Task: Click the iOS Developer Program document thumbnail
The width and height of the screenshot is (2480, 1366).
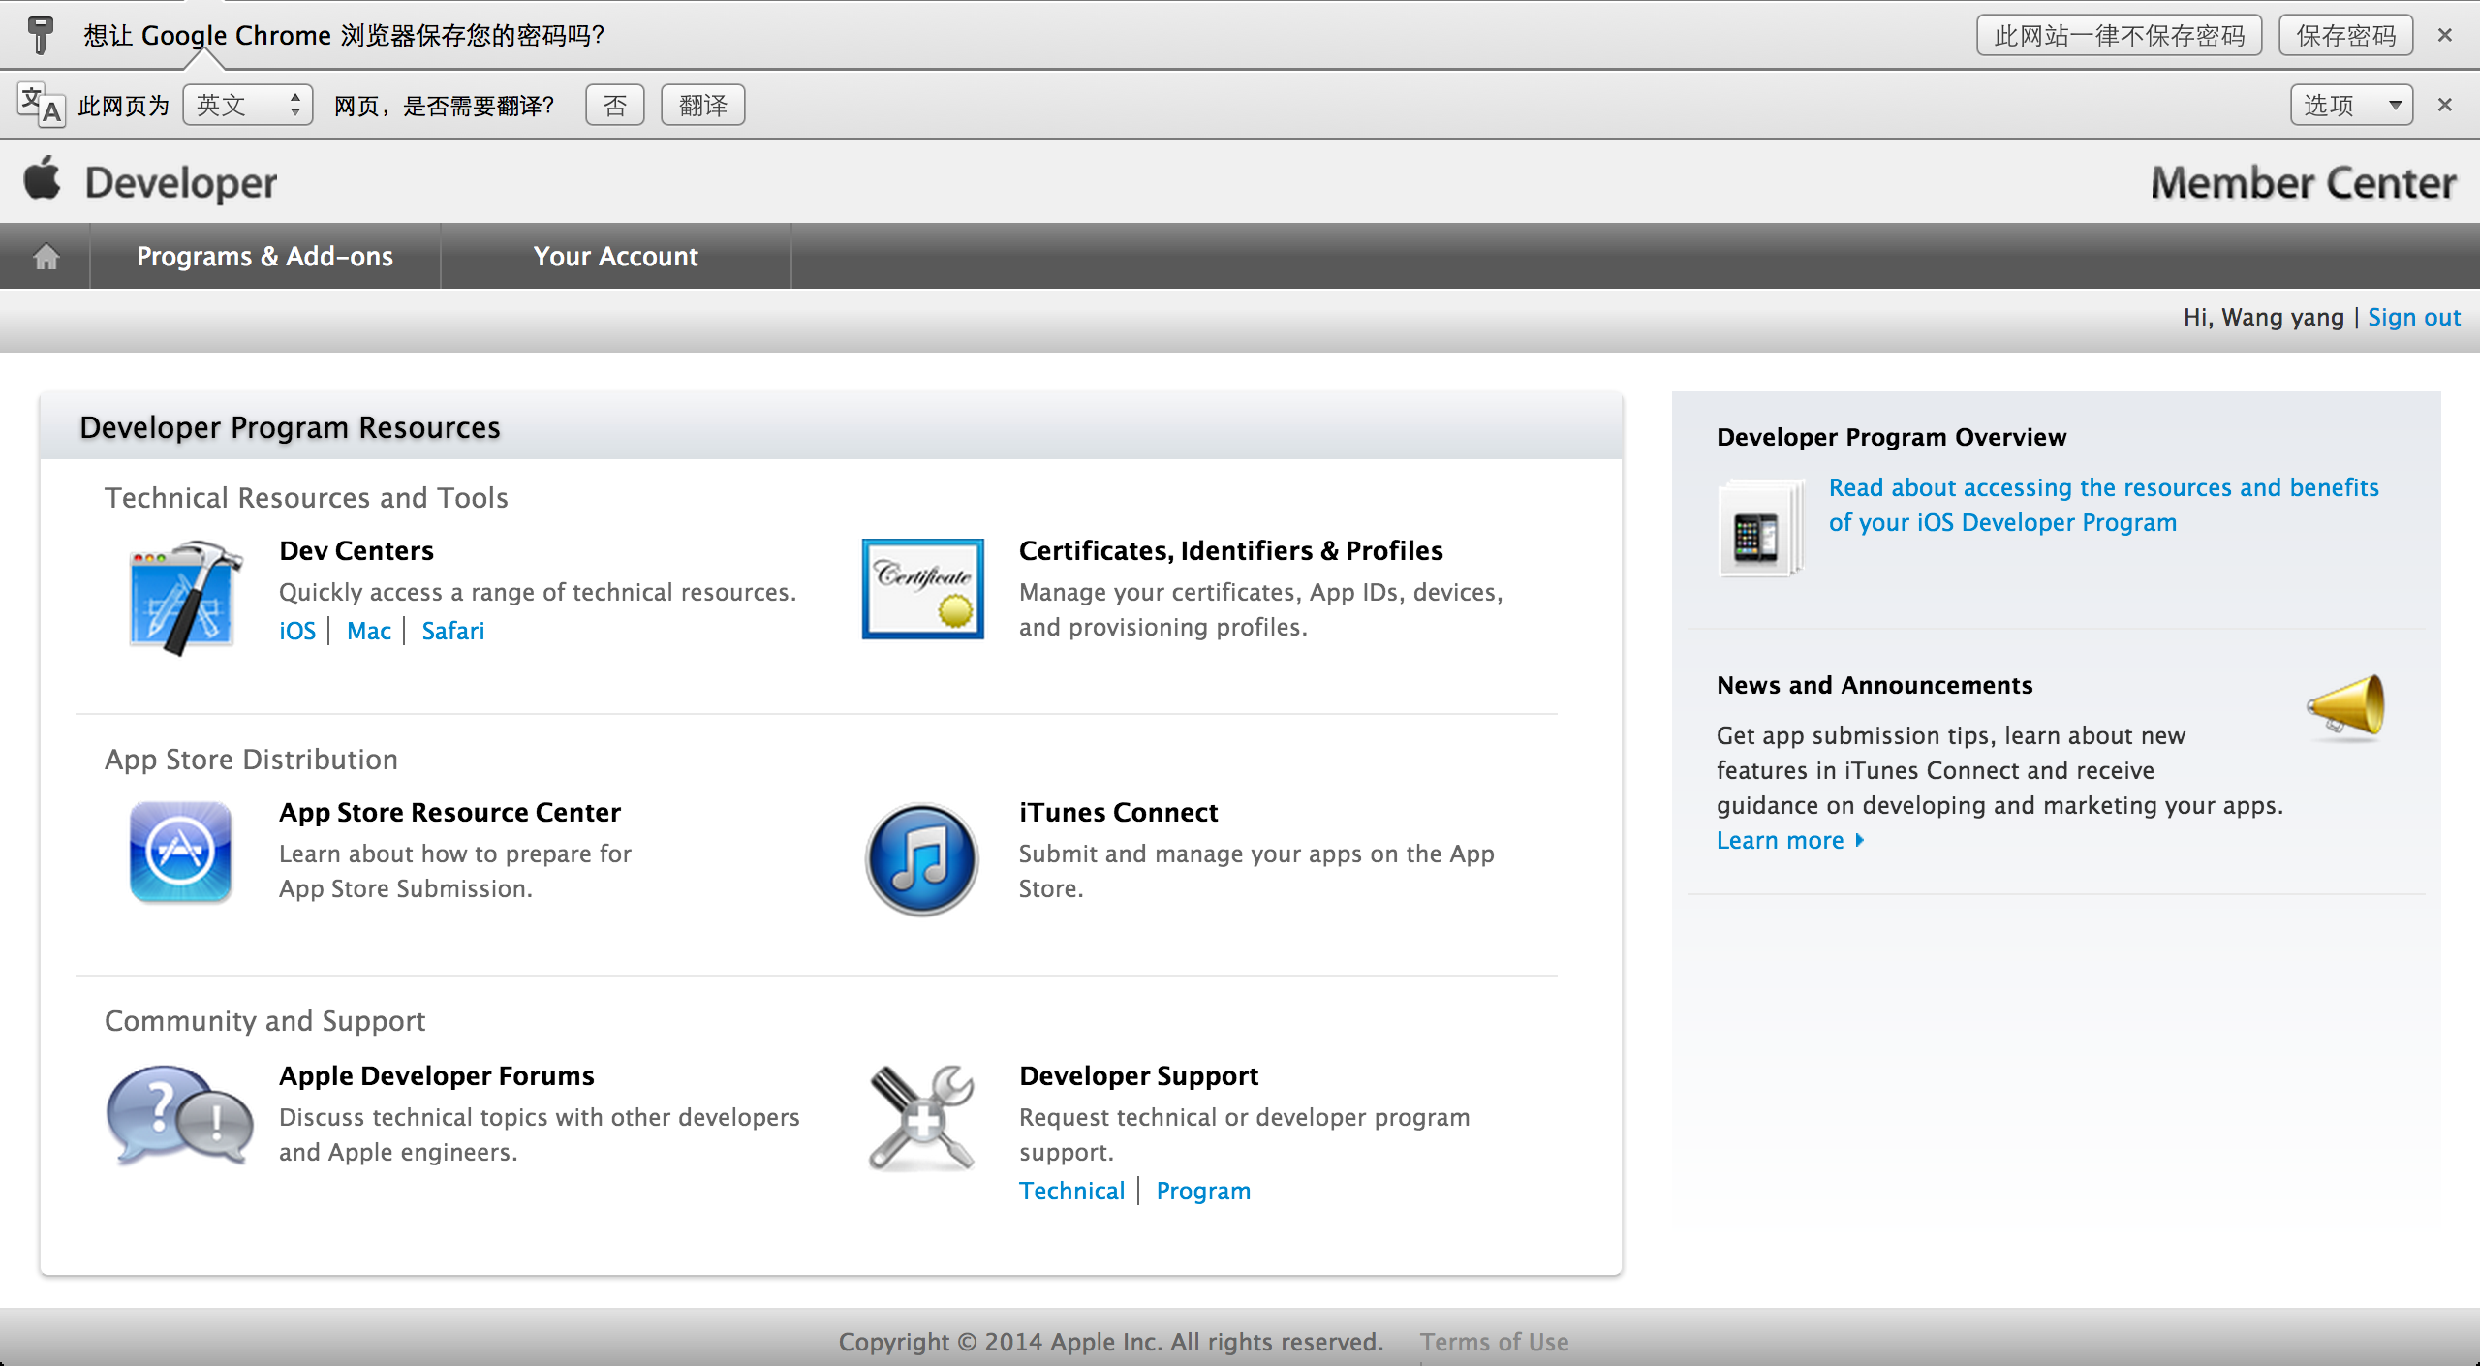Action: [x=1762, y=528]
